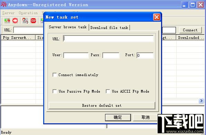Screen dimensions: 206x135
Task: Enable Connect immediately checkbox
Action: [x=55, y=75]
